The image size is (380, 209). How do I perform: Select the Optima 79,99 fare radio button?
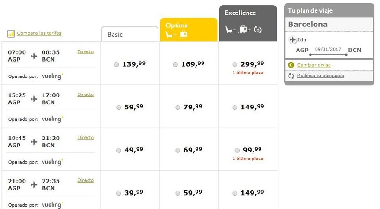tap(177, 108)
